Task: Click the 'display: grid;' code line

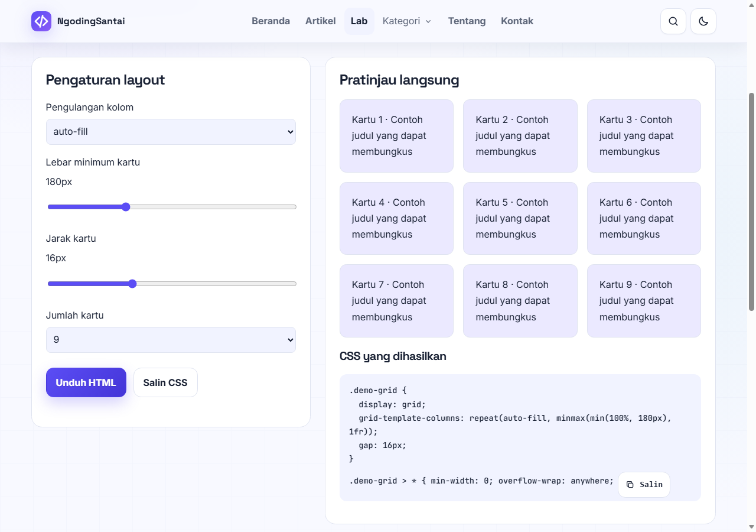Action: click(392, 404)
